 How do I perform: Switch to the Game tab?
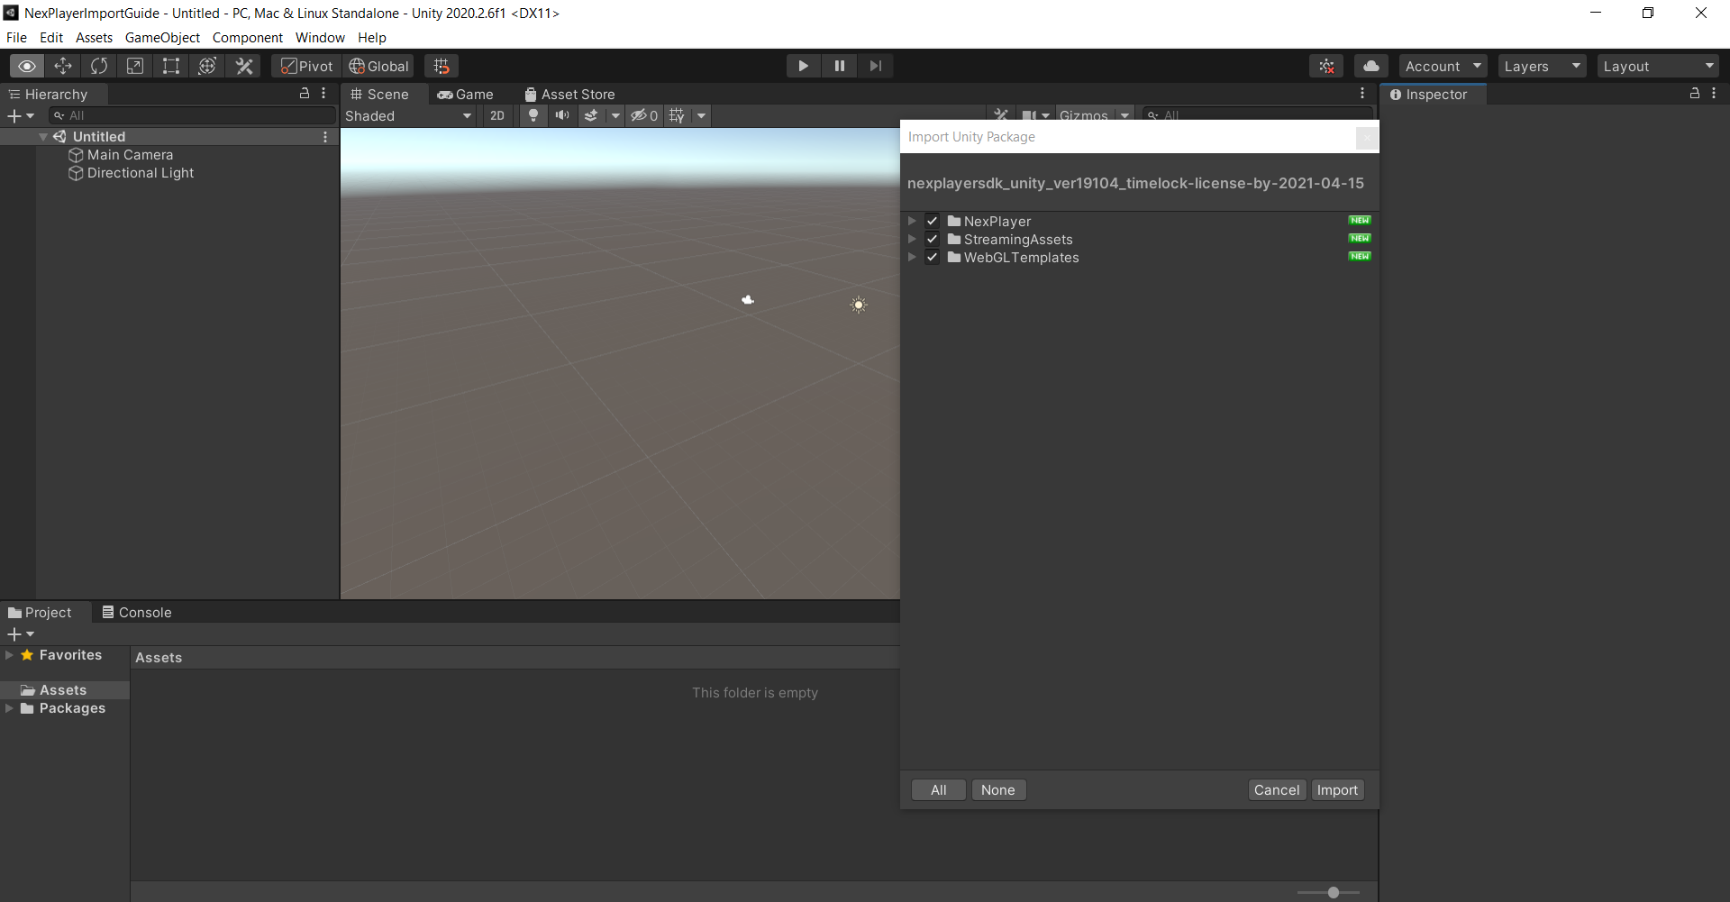coord(466,94)
